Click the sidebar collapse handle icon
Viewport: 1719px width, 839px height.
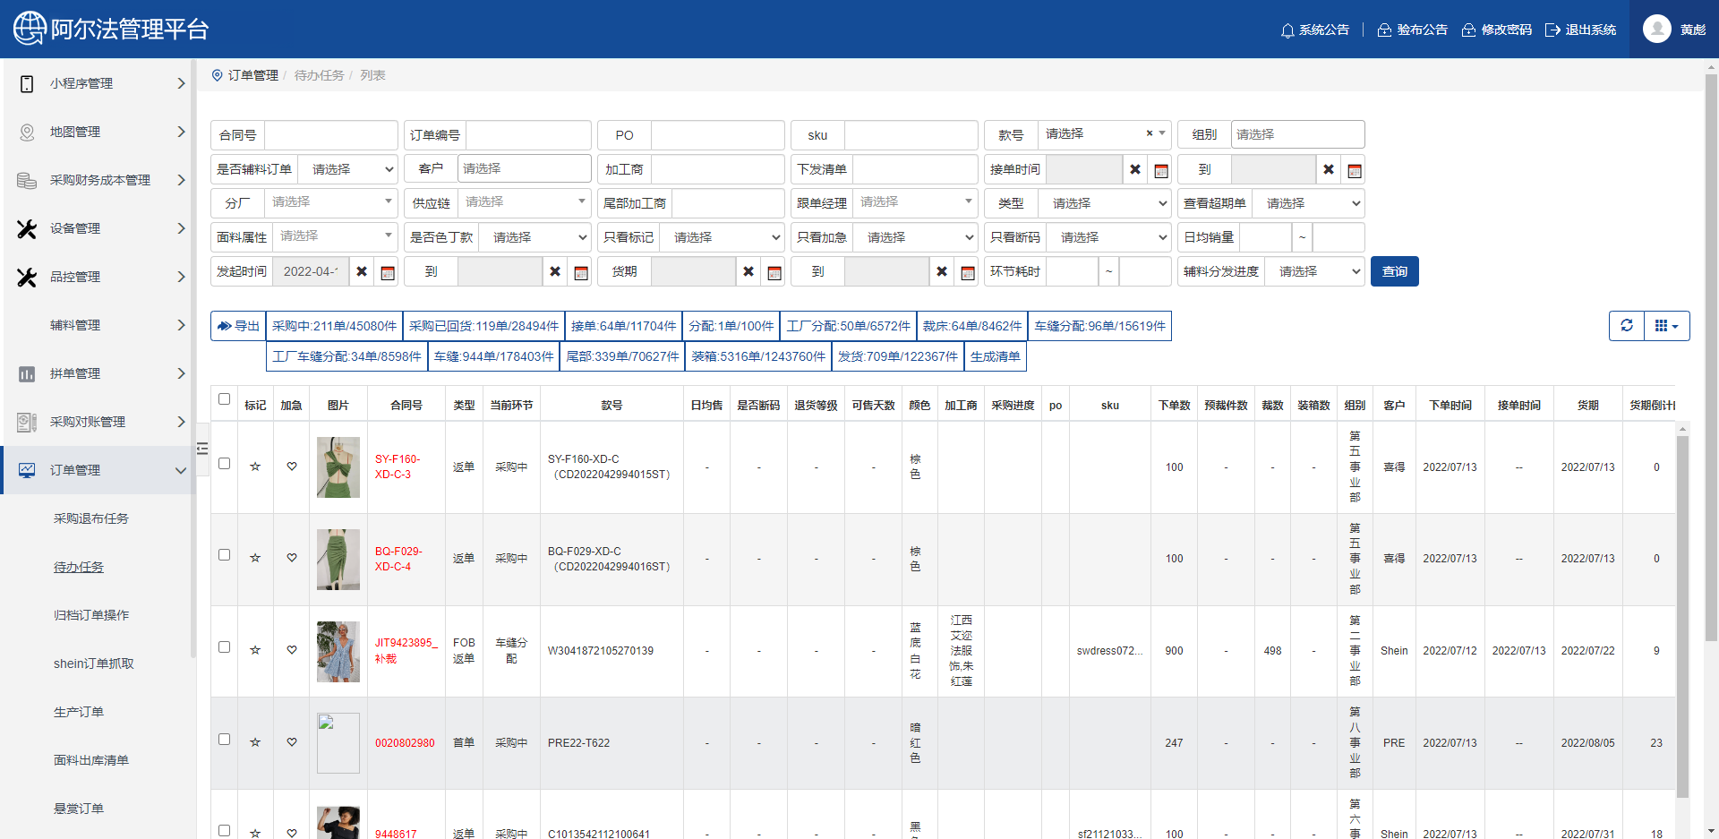[x=202, y=448]
